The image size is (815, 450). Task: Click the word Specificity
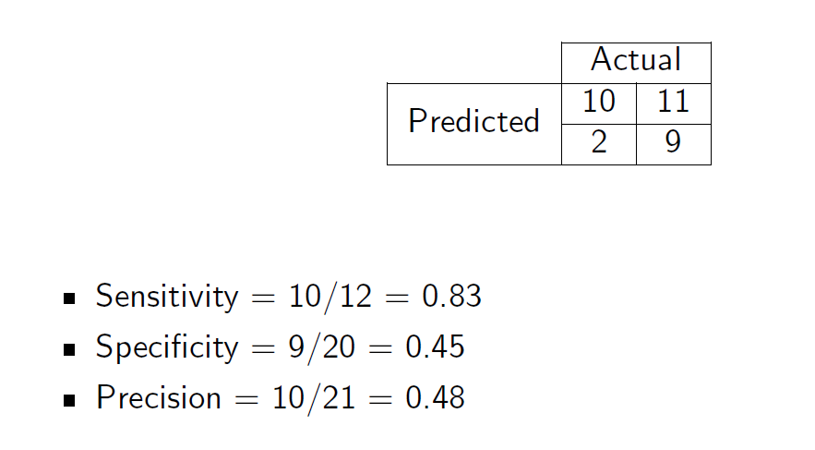pos(167,347)
